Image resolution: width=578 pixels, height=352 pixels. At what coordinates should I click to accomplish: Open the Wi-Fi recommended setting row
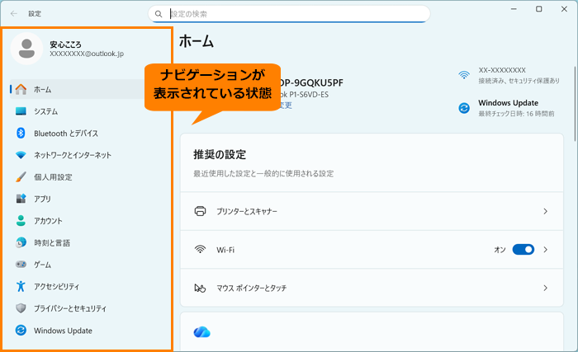tap(372, 250)
